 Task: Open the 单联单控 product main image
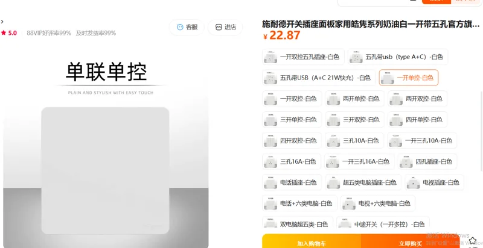[106, 146]
